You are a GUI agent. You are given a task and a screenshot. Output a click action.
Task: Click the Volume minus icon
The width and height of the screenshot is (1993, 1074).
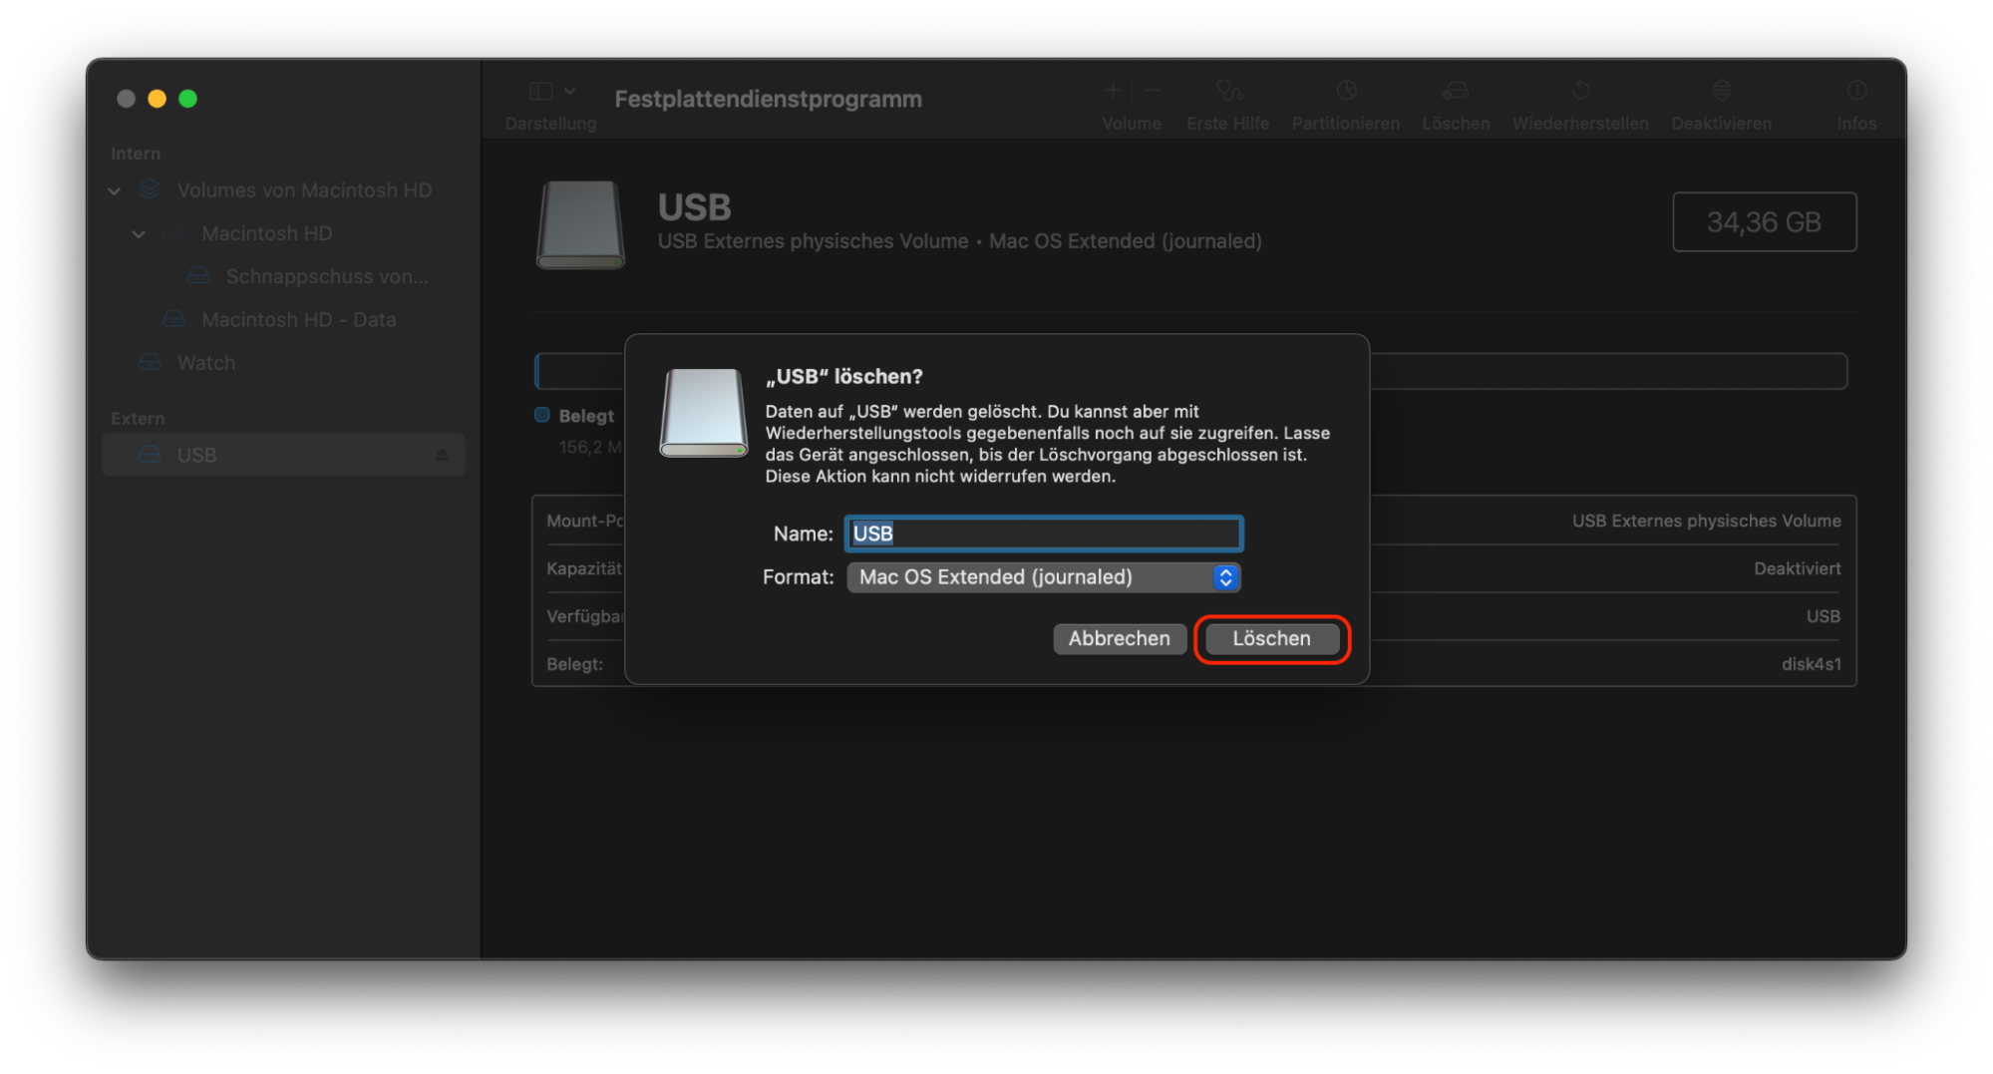[1152, 91]
